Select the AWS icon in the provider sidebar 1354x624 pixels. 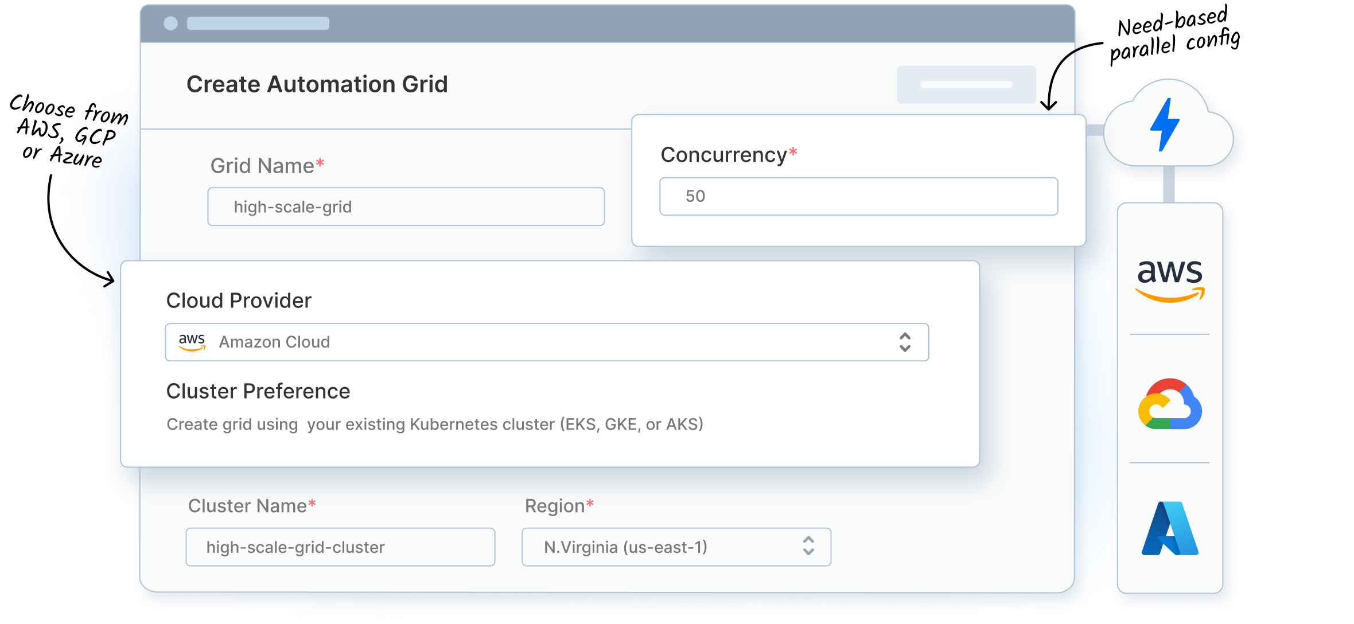click(1170, 281)
